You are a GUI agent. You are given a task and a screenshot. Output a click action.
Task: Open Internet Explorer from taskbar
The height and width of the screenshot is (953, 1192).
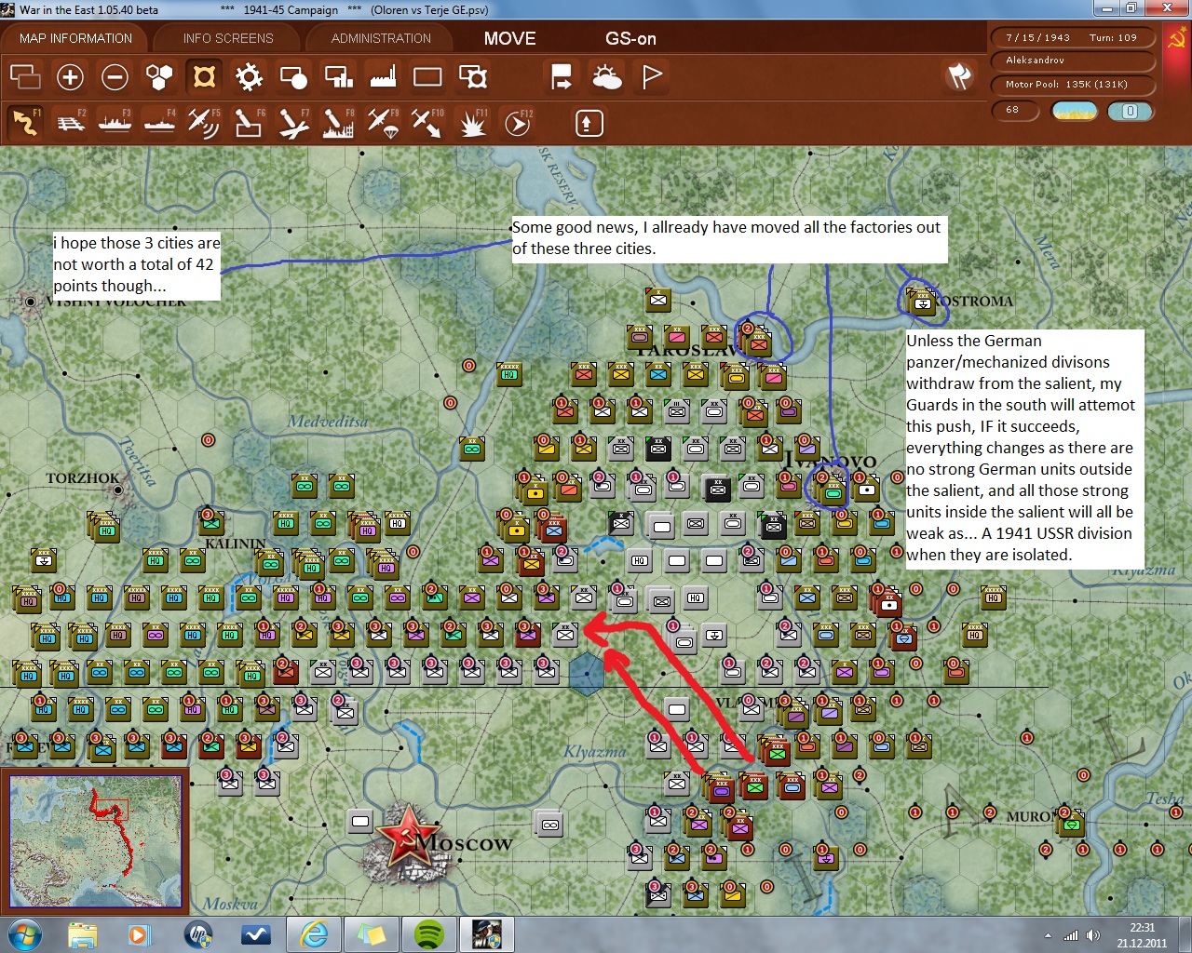(x=314, y=933)
